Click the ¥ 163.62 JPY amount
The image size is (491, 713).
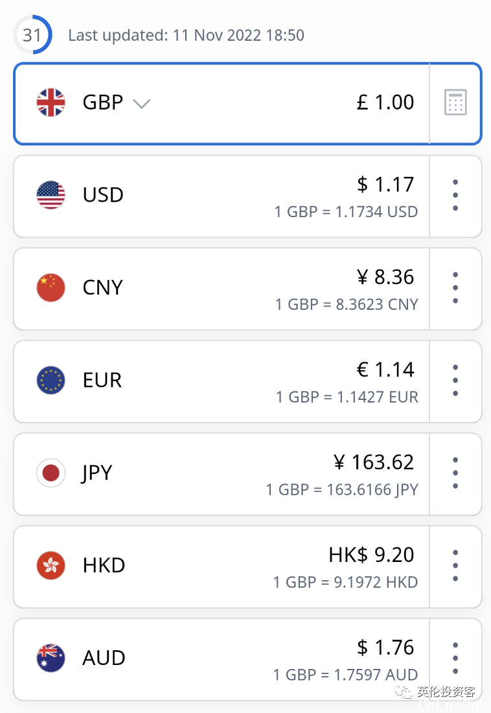pyautogui.click(x=374, y=462)
